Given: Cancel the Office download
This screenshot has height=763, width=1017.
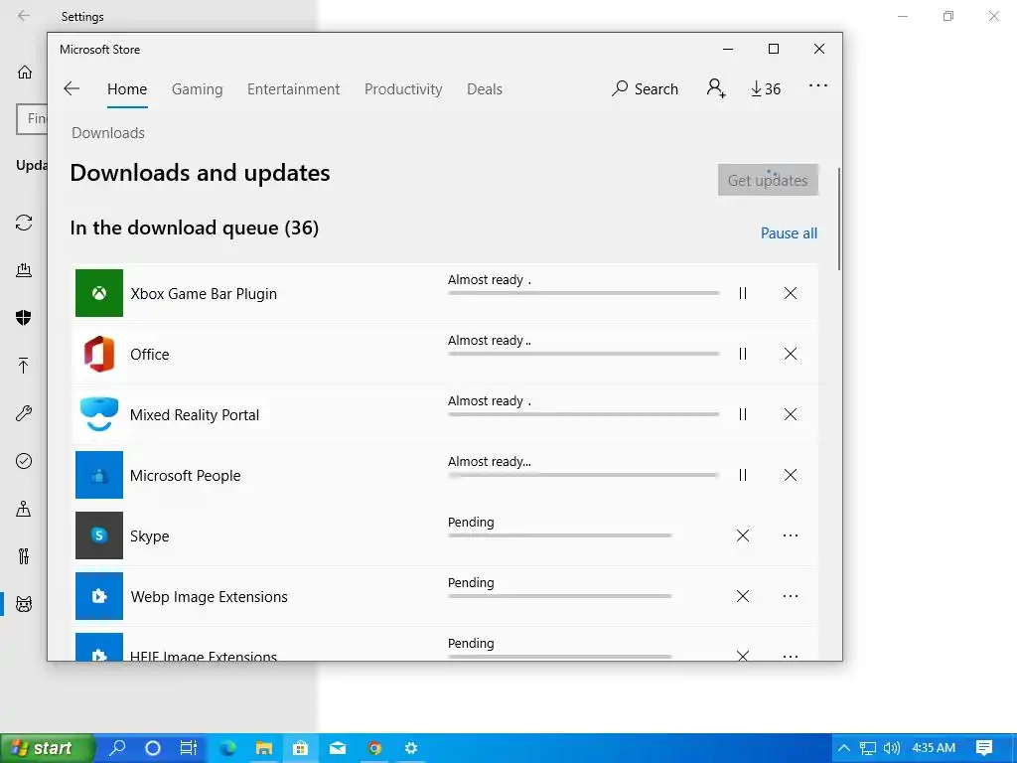Looking at the screenshot, I should tap(790, 354).
